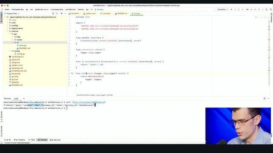The image size is (273, 153).
Task: Click the terminal prompt input cursor
Action: tap(67, 108)
